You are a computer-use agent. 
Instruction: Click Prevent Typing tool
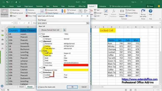click(52, 13)
